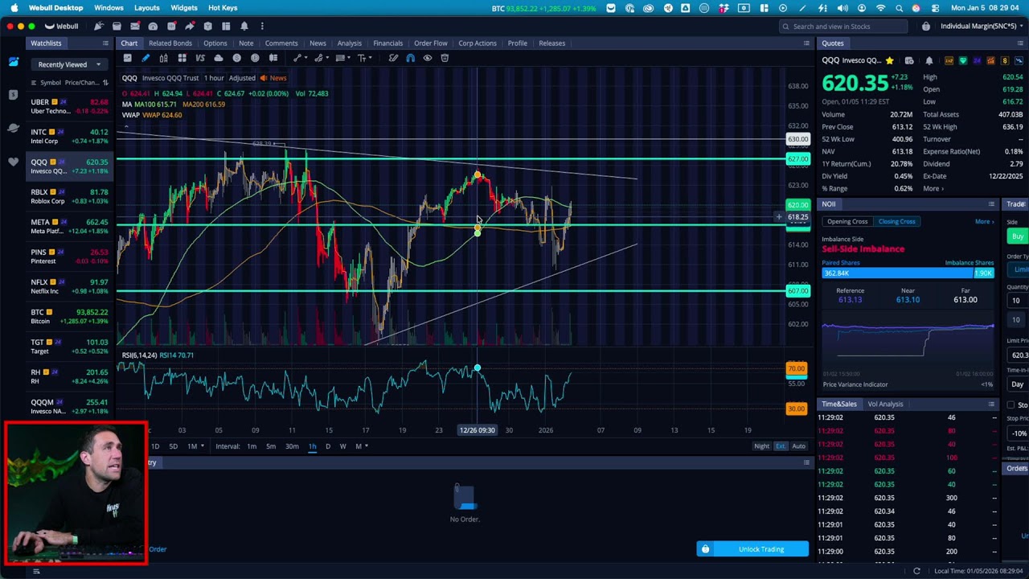This screenshot has width=1029, height=579.
Task: Click the cloud save icon in chart toolbar
Action: 218,58
